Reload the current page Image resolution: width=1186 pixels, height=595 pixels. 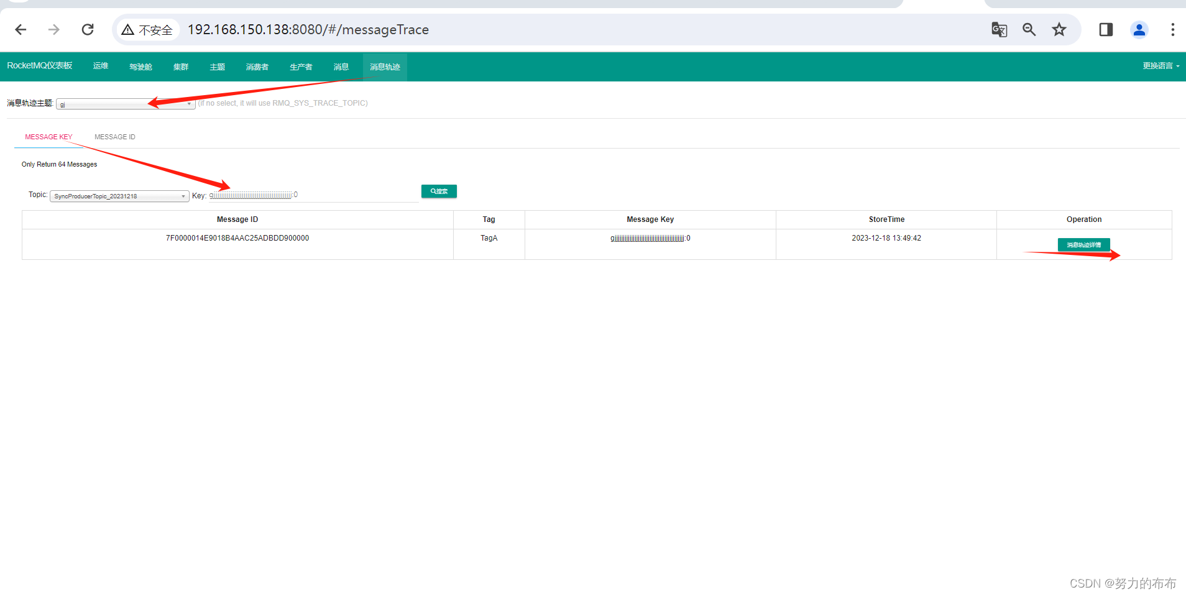point(88,29)
